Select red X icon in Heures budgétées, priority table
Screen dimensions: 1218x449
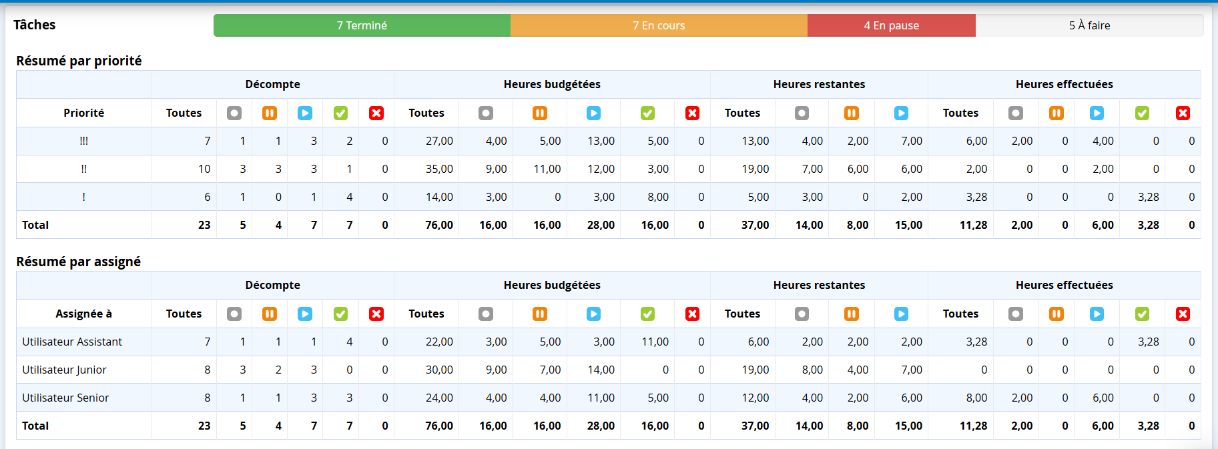click(693, 113)
